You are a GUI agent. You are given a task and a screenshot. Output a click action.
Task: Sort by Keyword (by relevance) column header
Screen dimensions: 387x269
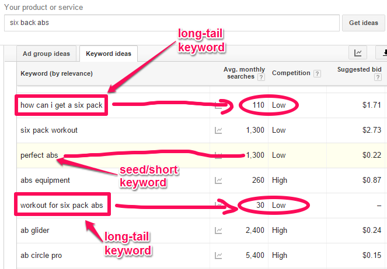tap(57, 74)
